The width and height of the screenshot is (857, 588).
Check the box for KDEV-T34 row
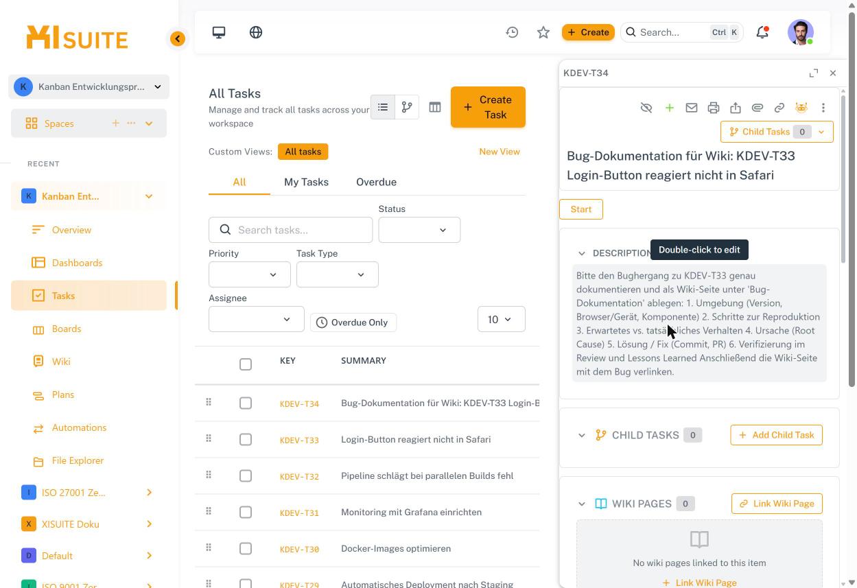coord(246,403)
